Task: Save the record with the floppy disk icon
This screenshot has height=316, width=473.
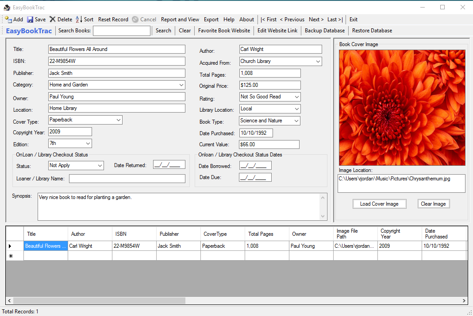Action: (30, 20)
